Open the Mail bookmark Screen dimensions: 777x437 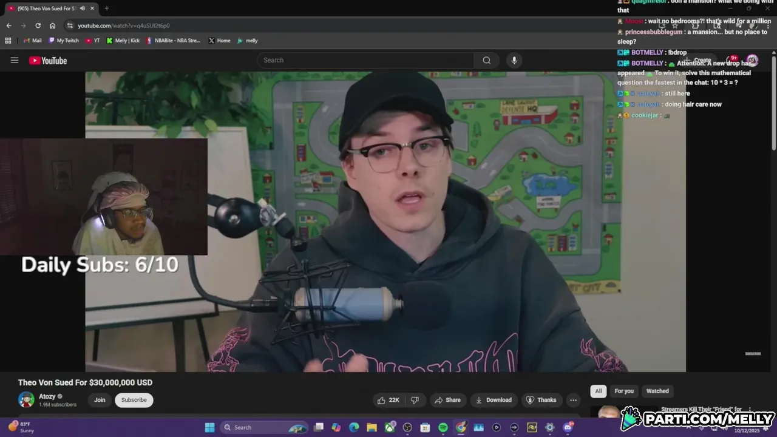pos(33,41)
